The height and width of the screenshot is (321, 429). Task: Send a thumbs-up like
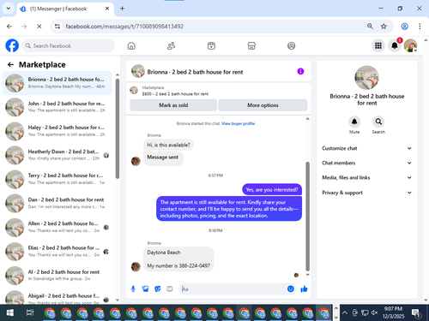[304, 289]
